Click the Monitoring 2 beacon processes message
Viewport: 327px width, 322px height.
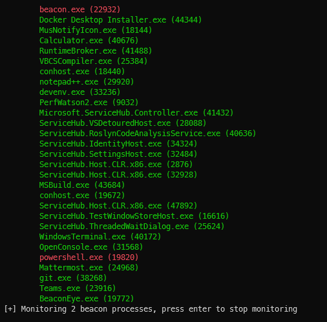[151, 309]
